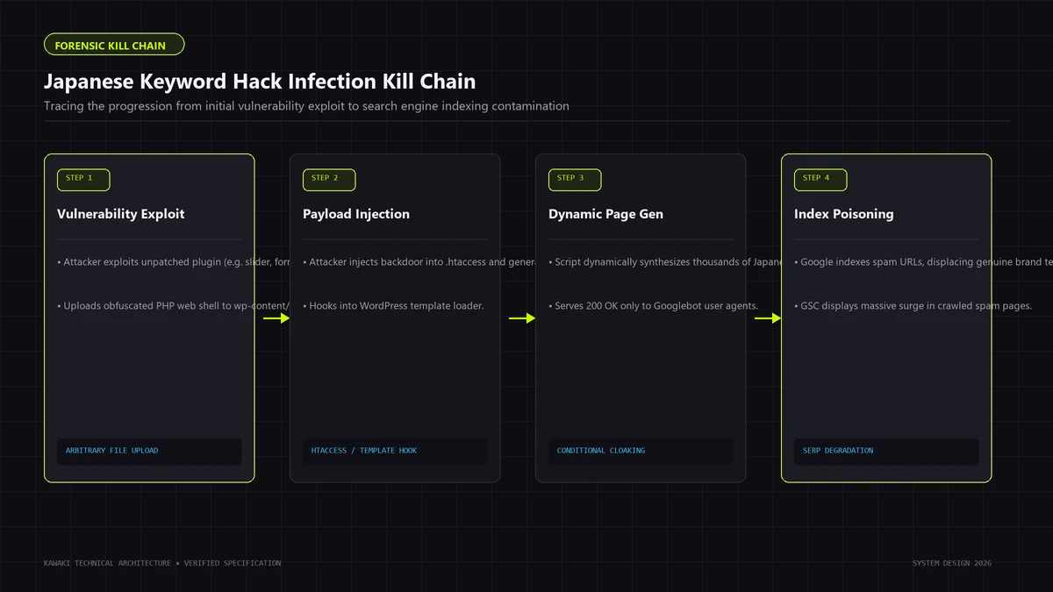Select the 'Vulnerability Exploit' card title

[121, 214]
